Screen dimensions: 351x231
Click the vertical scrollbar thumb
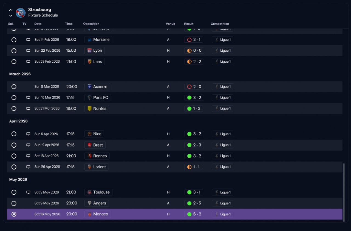point(344,191)
